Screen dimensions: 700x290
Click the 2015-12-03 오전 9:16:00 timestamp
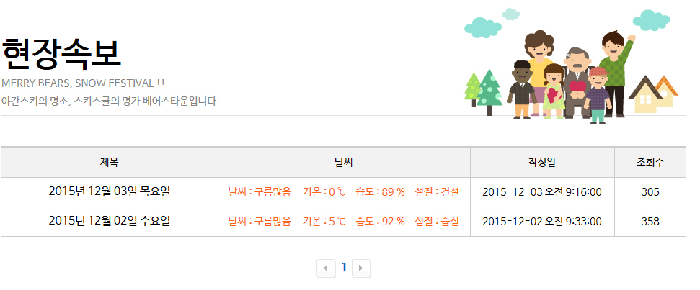(542, 192)
